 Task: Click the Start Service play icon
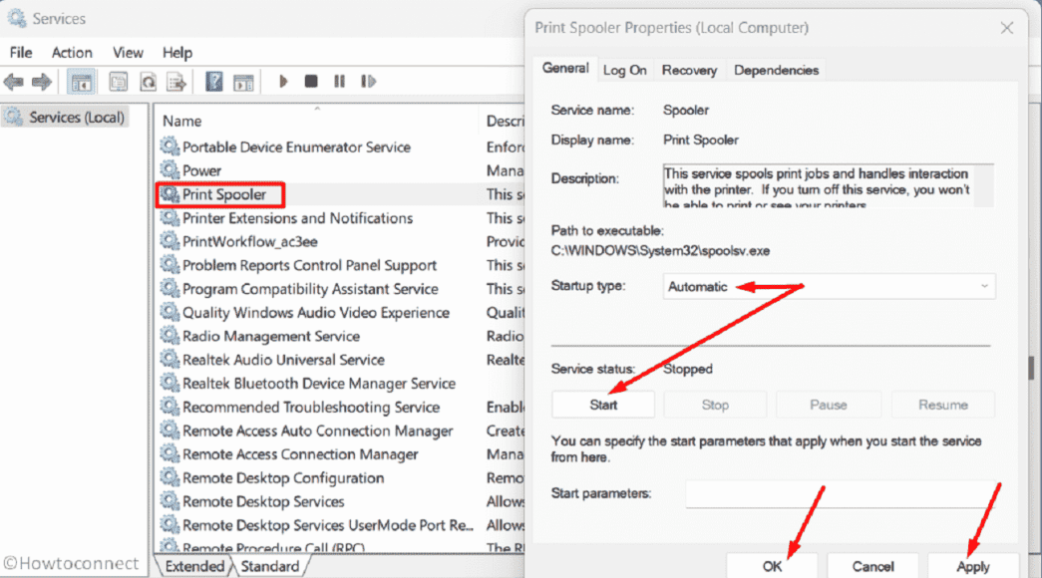283,81
